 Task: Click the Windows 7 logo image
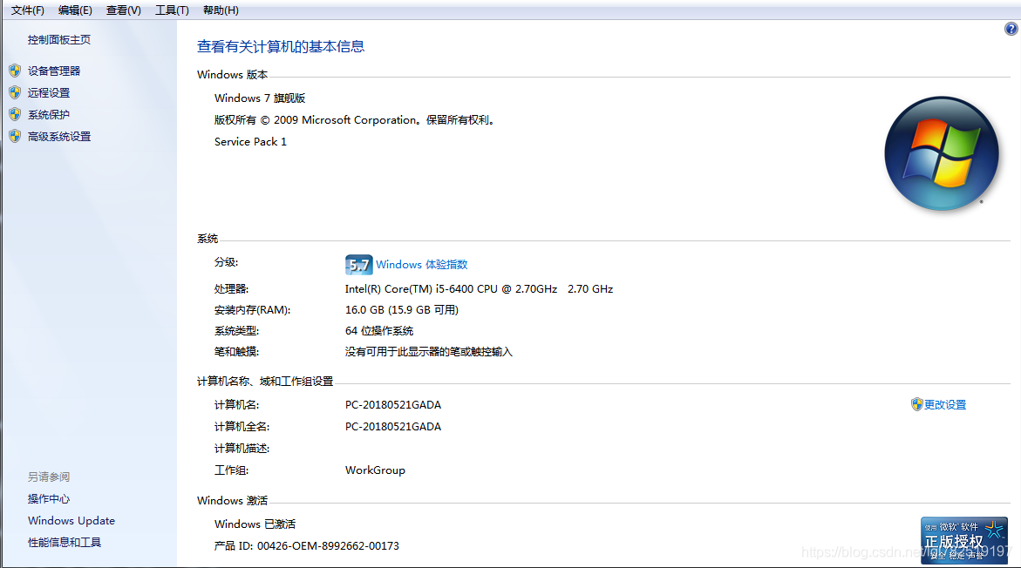coord(942,153)
